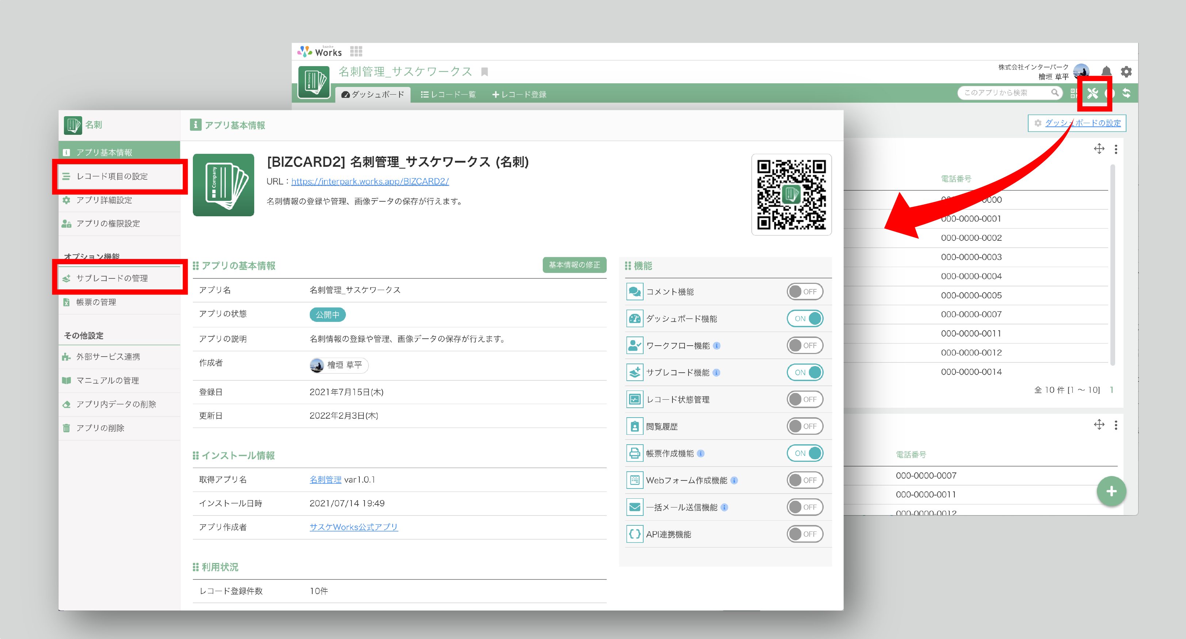Viewport: 1186px width, 639px height.
Task: Click the Saaske Works logo
Action: [x=320, y=52]
